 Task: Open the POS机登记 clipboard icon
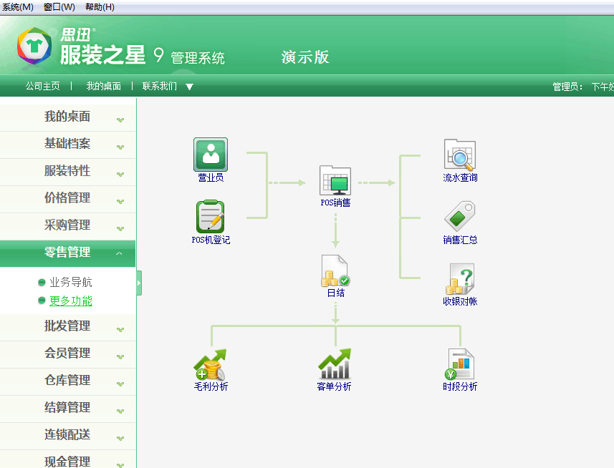pyautogui.click(x=211, y=217)
